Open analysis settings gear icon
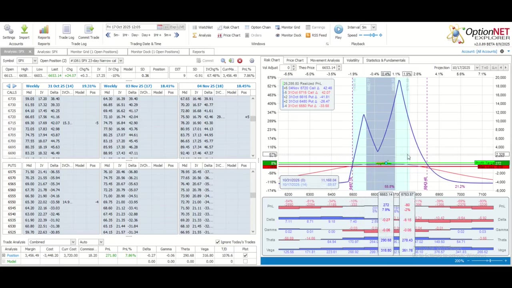The image size is (512, 288). (252, 61)
